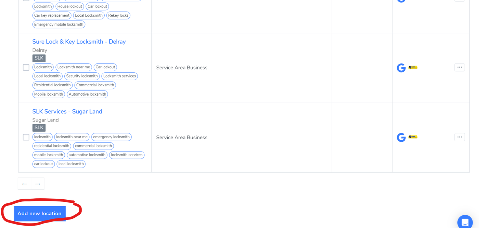
Task: Click the 'Emergency mobile locksmith' keyword tag
Action: (x=59, y=25)
